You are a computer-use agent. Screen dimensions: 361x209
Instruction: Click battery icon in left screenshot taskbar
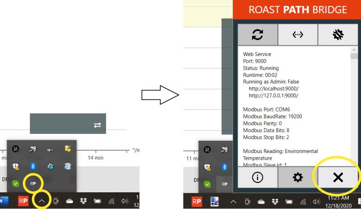point(97,201)
